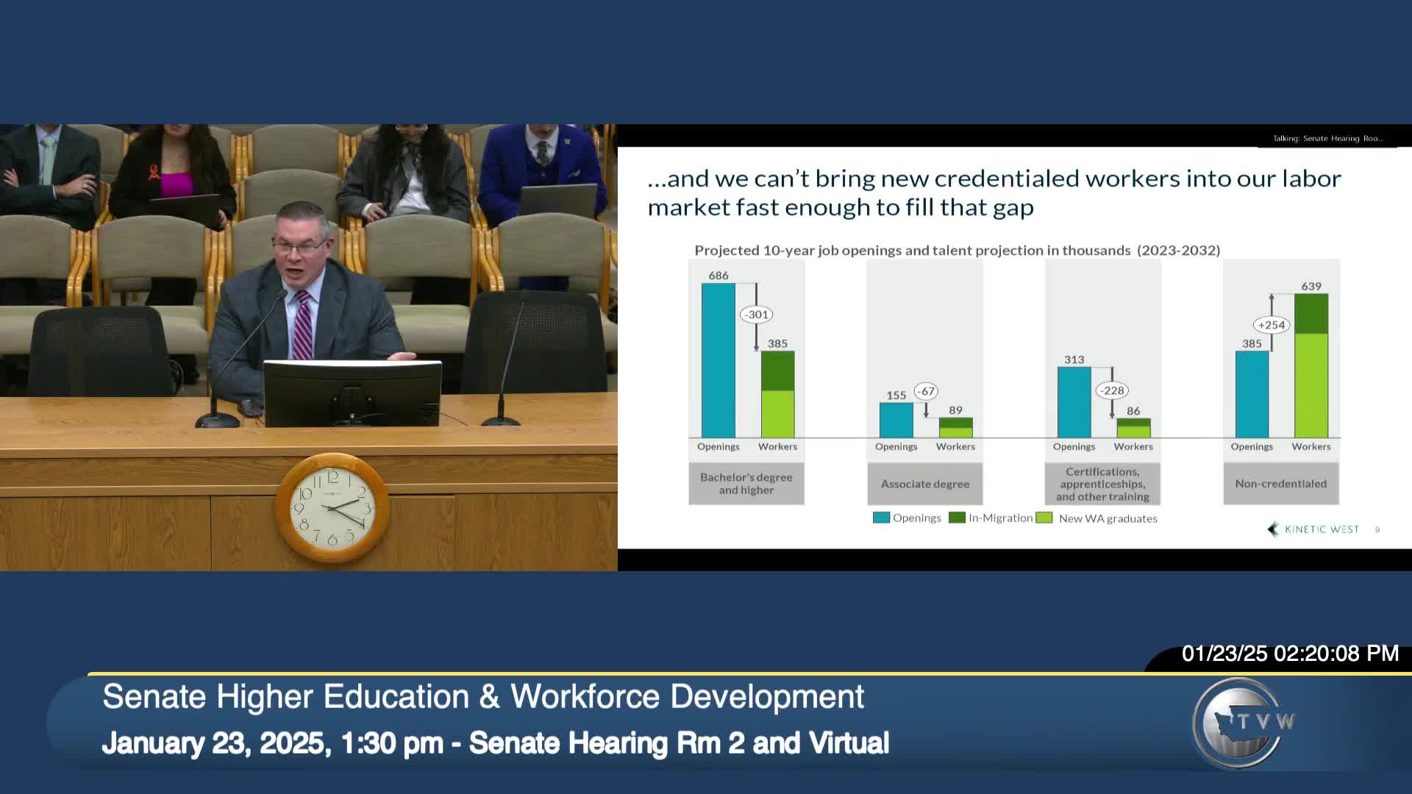The height and width of the screenshot is (794, 1412).
Task: Click the +254 surplus label bubble
Action: coord(1272,325)
